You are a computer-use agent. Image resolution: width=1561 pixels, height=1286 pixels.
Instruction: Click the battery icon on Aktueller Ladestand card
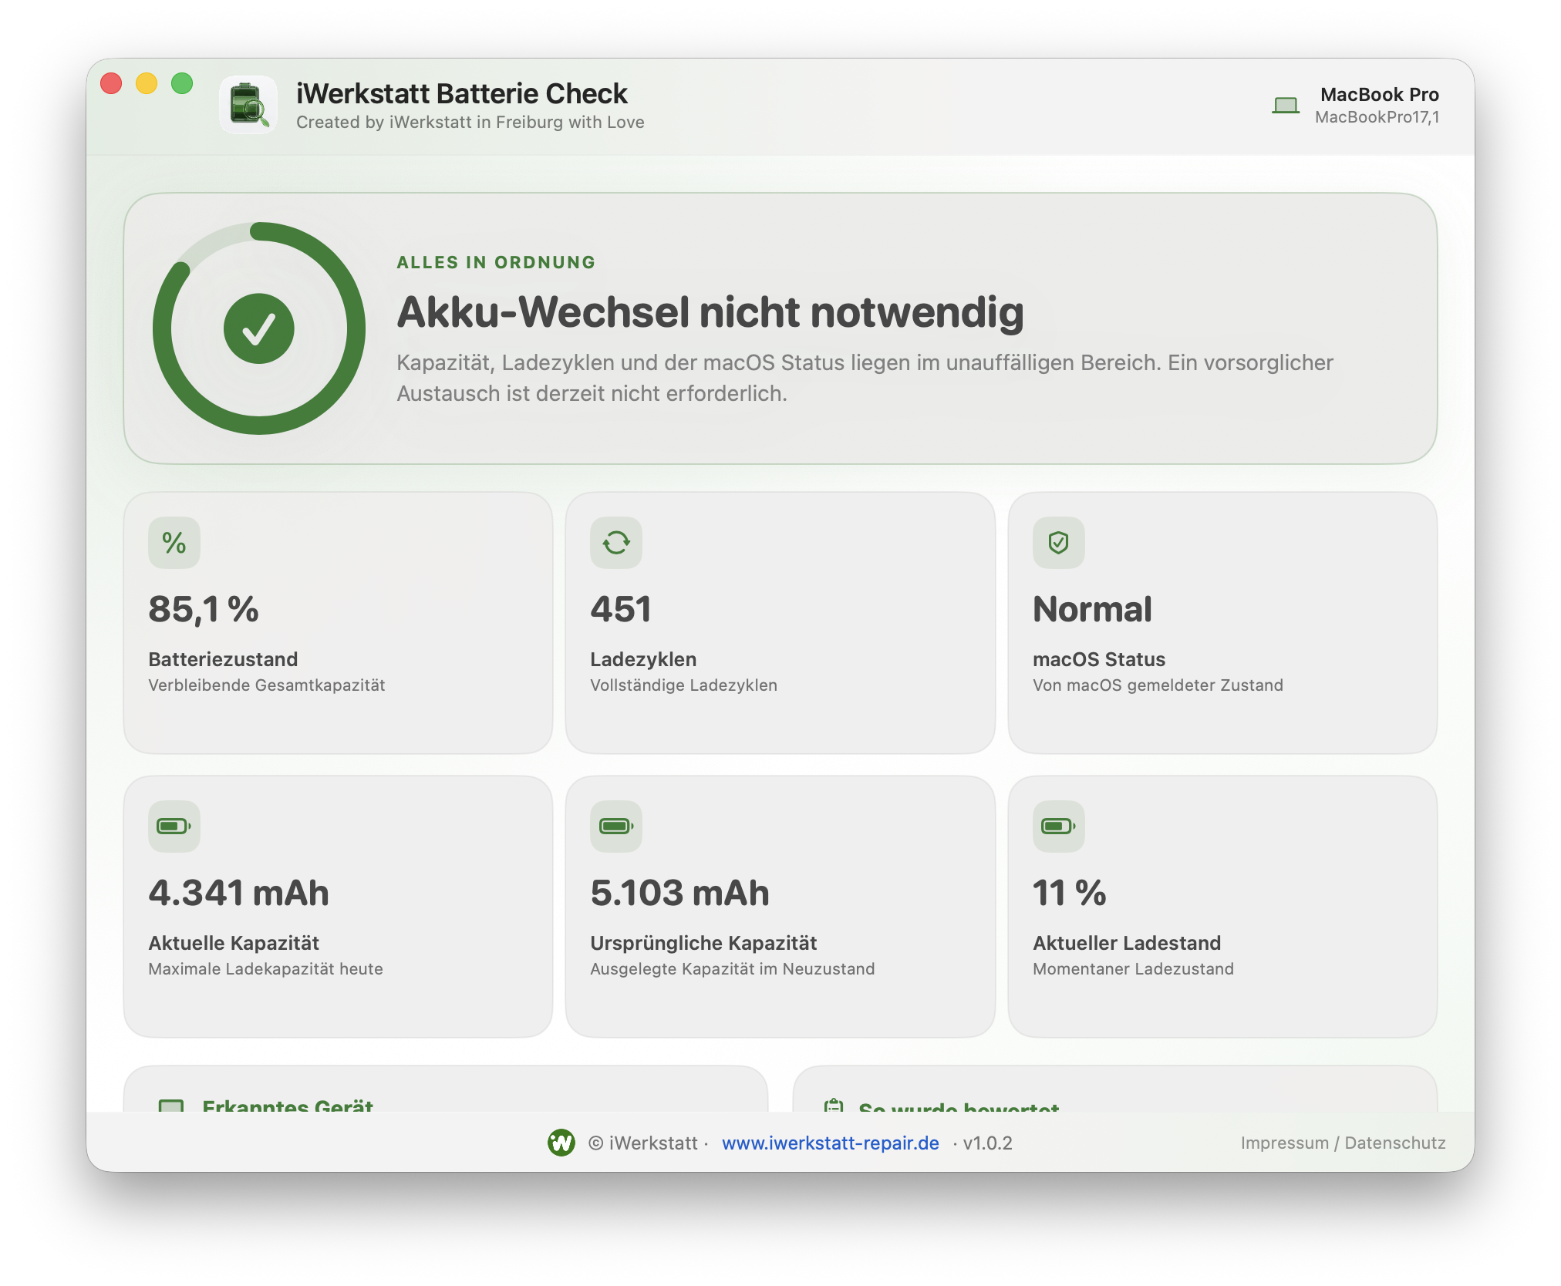(x=1059, y=826)
